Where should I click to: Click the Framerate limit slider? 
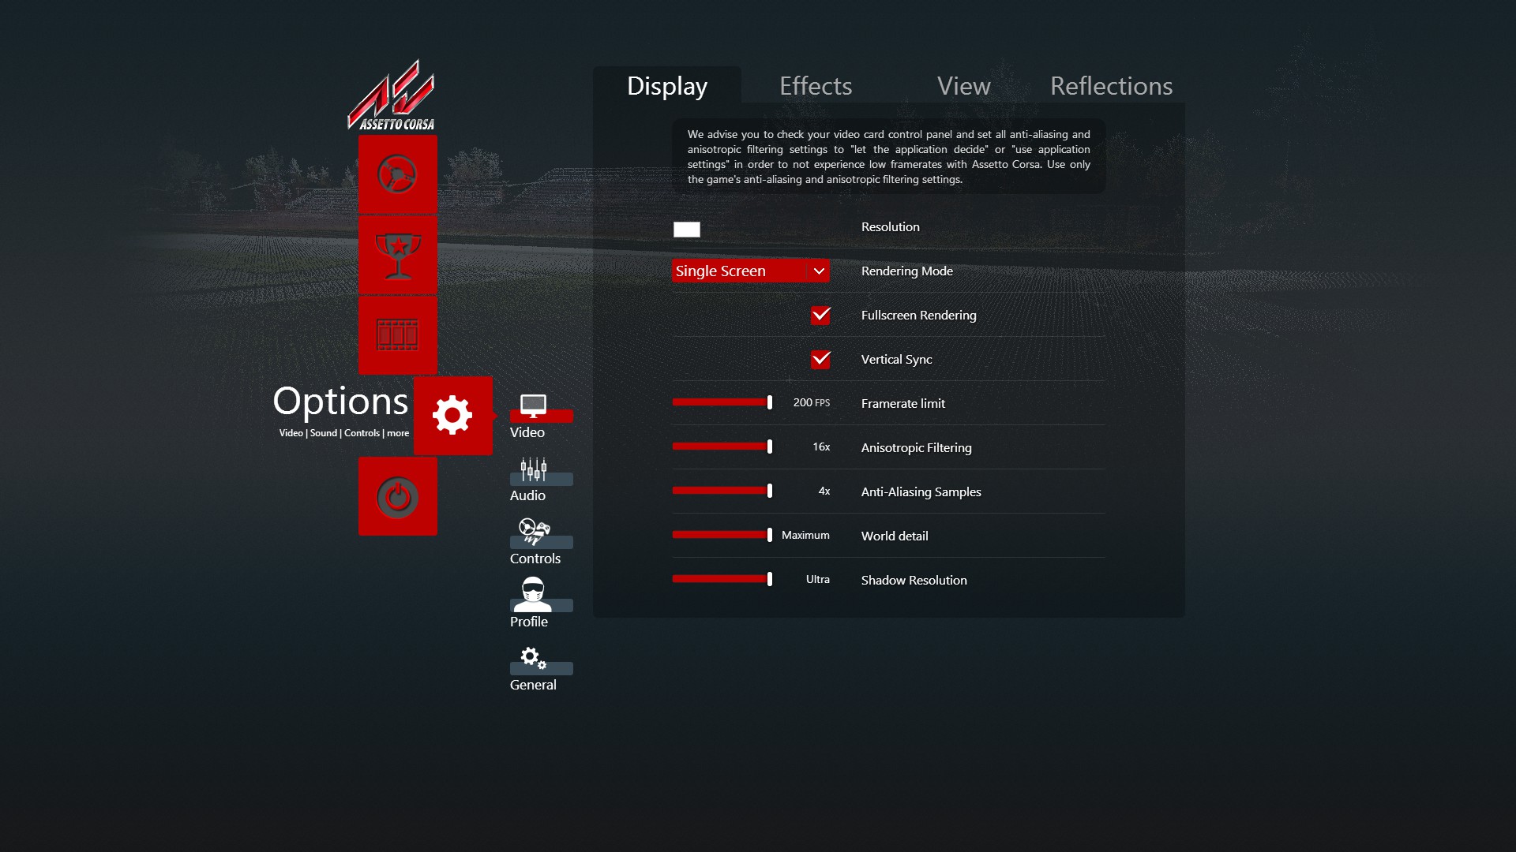[x=722, y=402]
